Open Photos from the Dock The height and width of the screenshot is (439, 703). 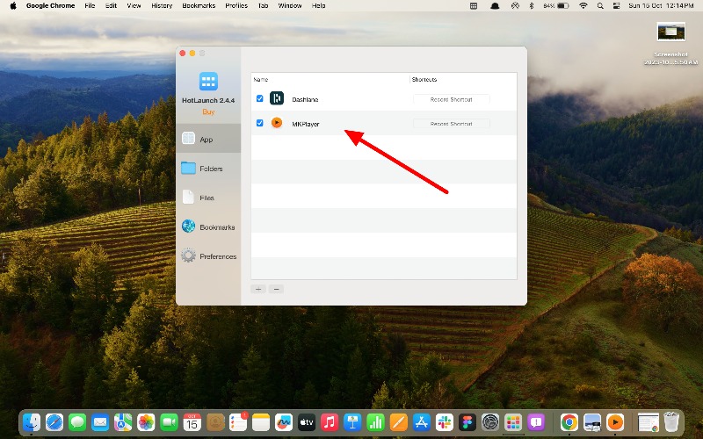point(146,422)
